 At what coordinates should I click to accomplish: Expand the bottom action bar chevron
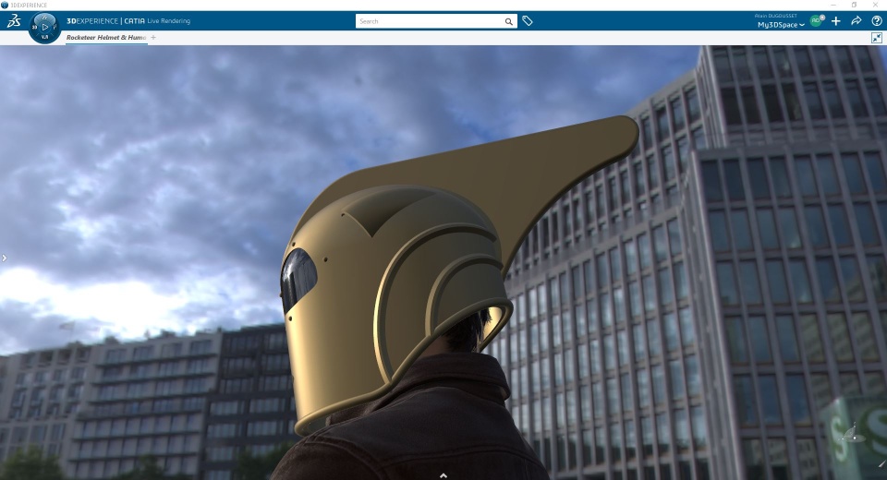pyautogui.click(x=443, y=475)
